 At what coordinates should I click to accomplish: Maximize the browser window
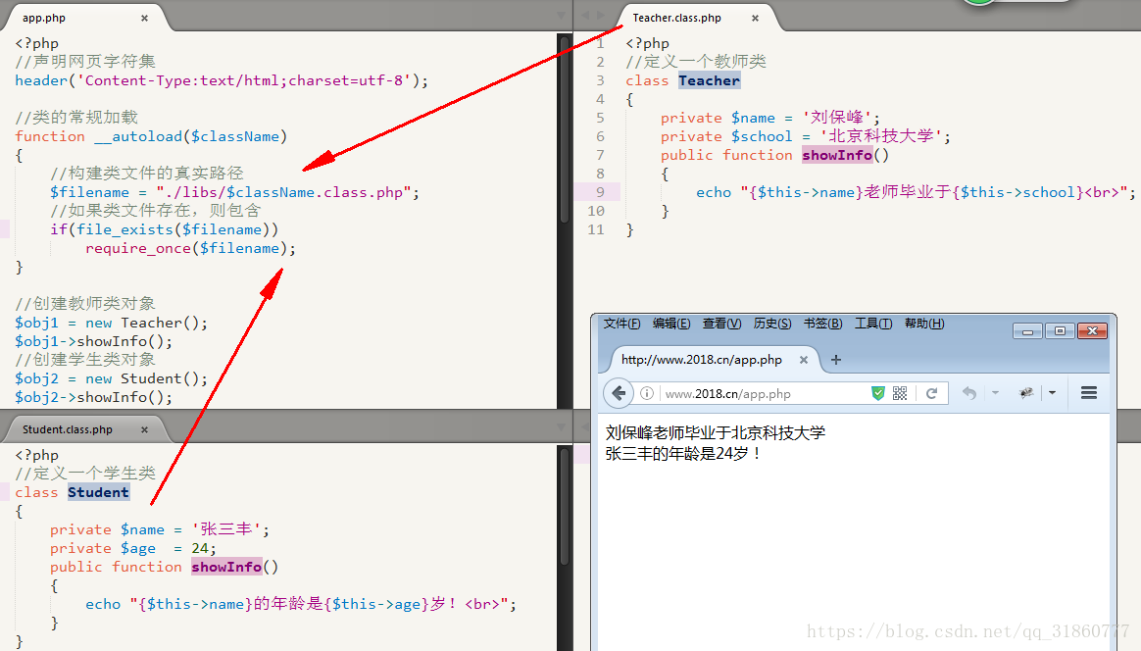1060,331
